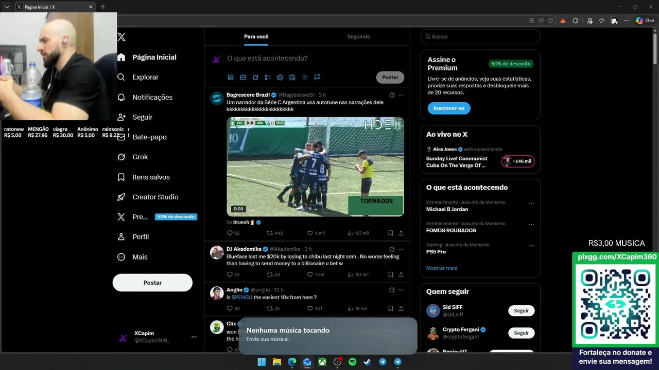Reply to the Bagrescore Brazil post
The width and height of the screenshot is (659, 370).
coord(233,233)
